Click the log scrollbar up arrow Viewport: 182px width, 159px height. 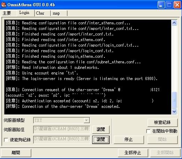(174, 23)
